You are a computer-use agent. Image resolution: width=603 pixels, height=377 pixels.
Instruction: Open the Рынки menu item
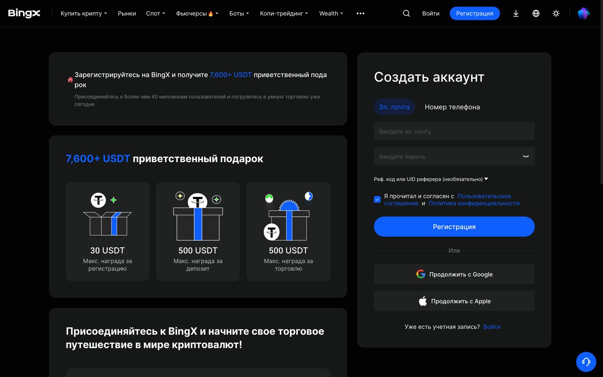[127, 13]
